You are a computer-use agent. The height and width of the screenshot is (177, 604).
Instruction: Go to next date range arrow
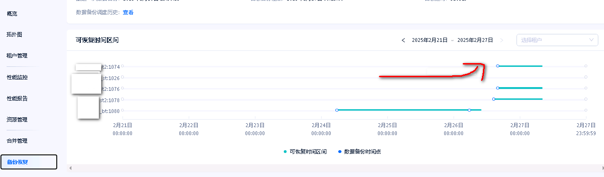tap(502, 40)
